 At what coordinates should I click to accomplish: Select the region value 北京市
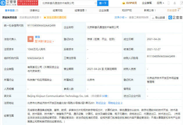(x=91, y=80)
